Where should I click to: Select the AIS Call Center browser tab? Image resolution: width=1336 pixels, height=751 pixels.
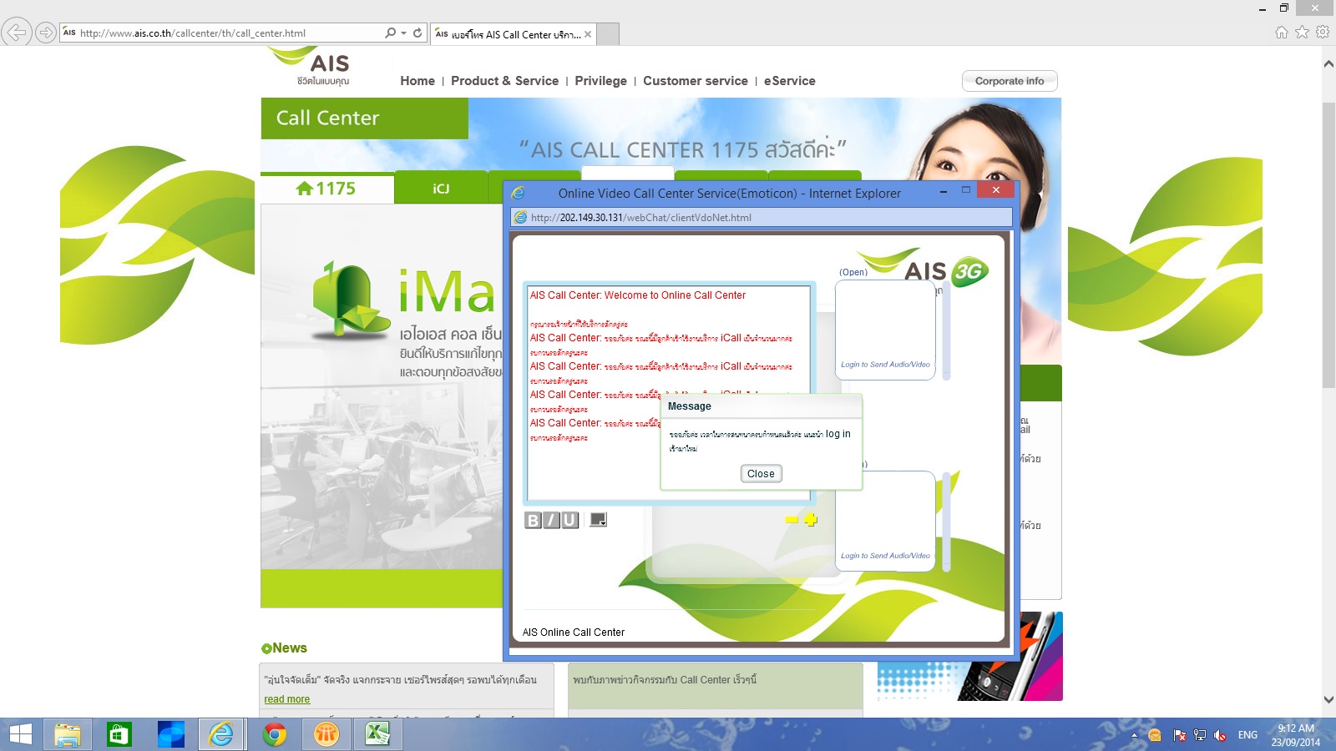pyautogui.click(x=514, y=34)
